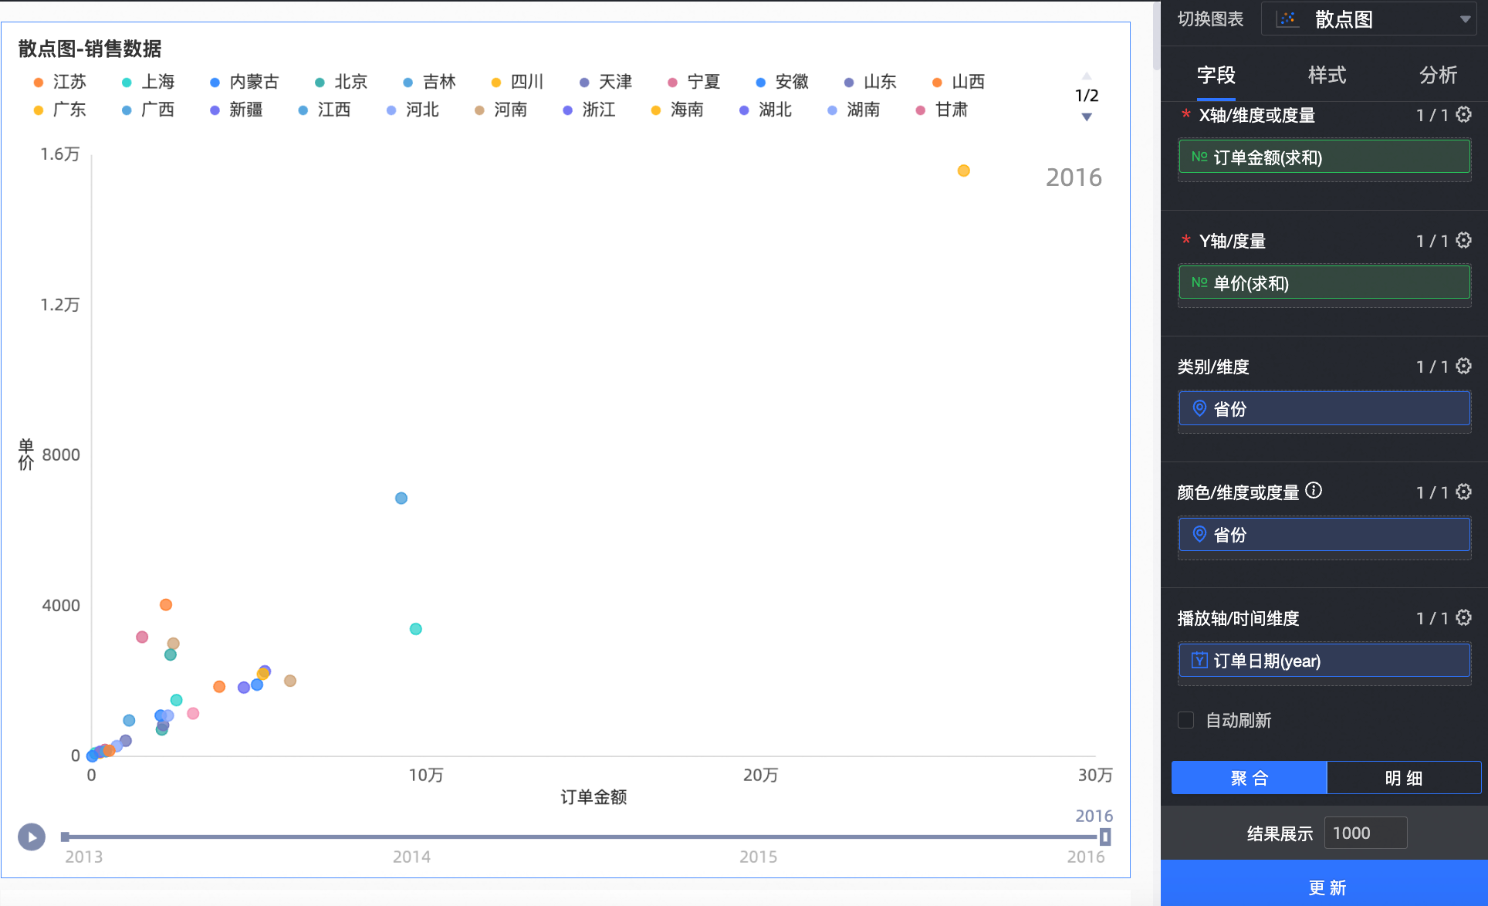Screen dimensions: 1488x906
Task: Click the blue data point near 10万
Action: [401, 499]
